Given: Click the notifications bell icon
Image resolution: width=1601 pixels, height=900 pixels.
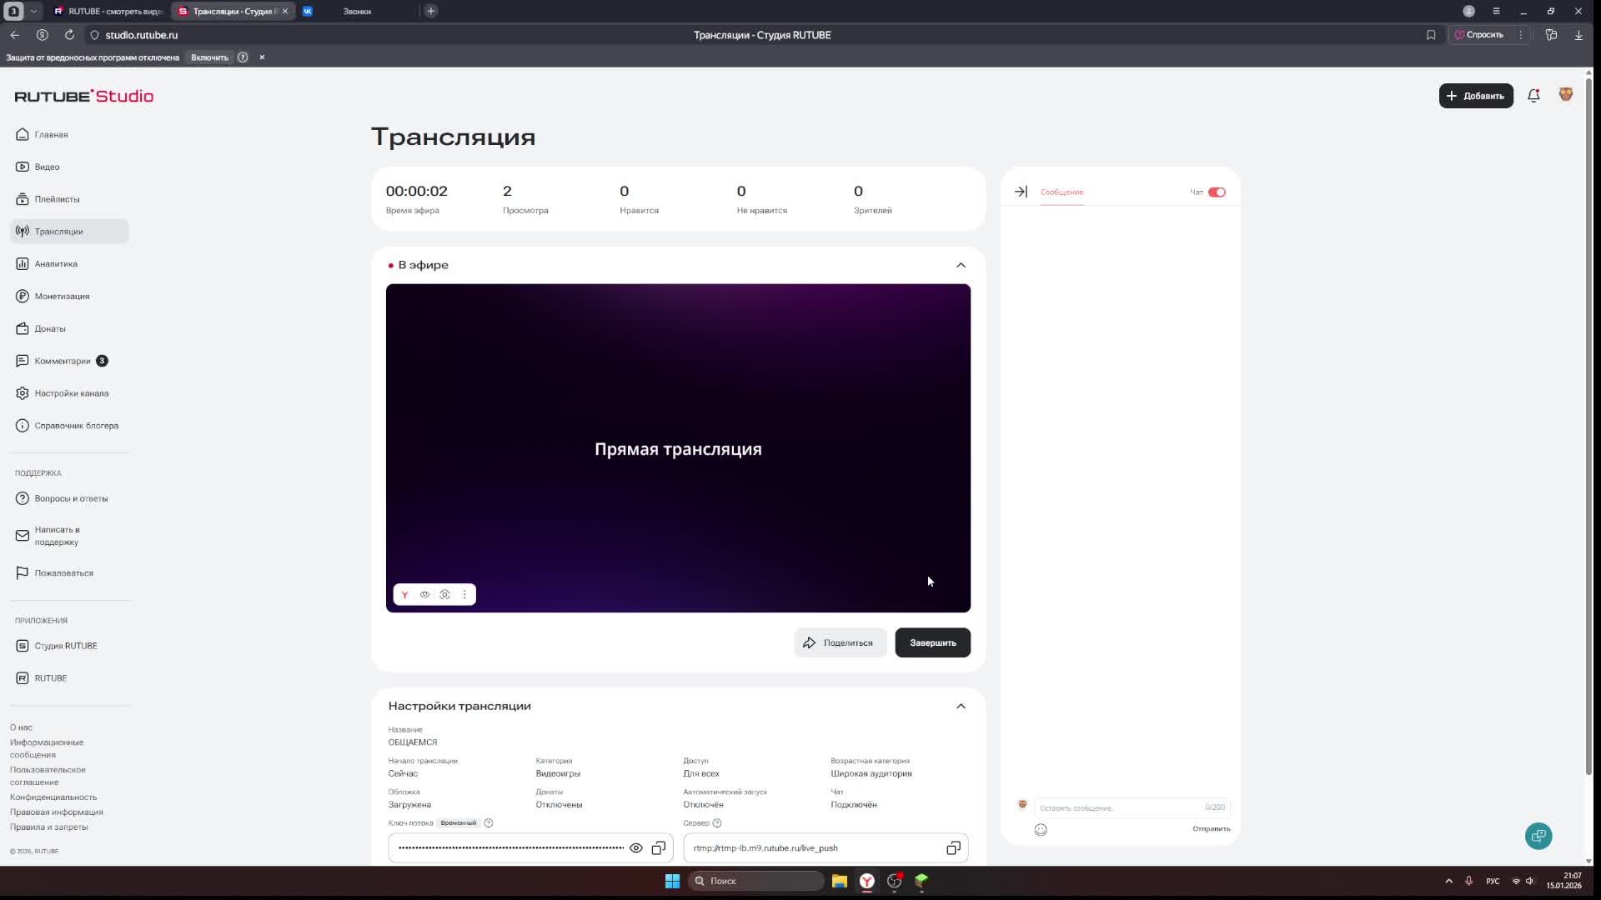Looking at the screenshot, I should [x=1533, y=96].
